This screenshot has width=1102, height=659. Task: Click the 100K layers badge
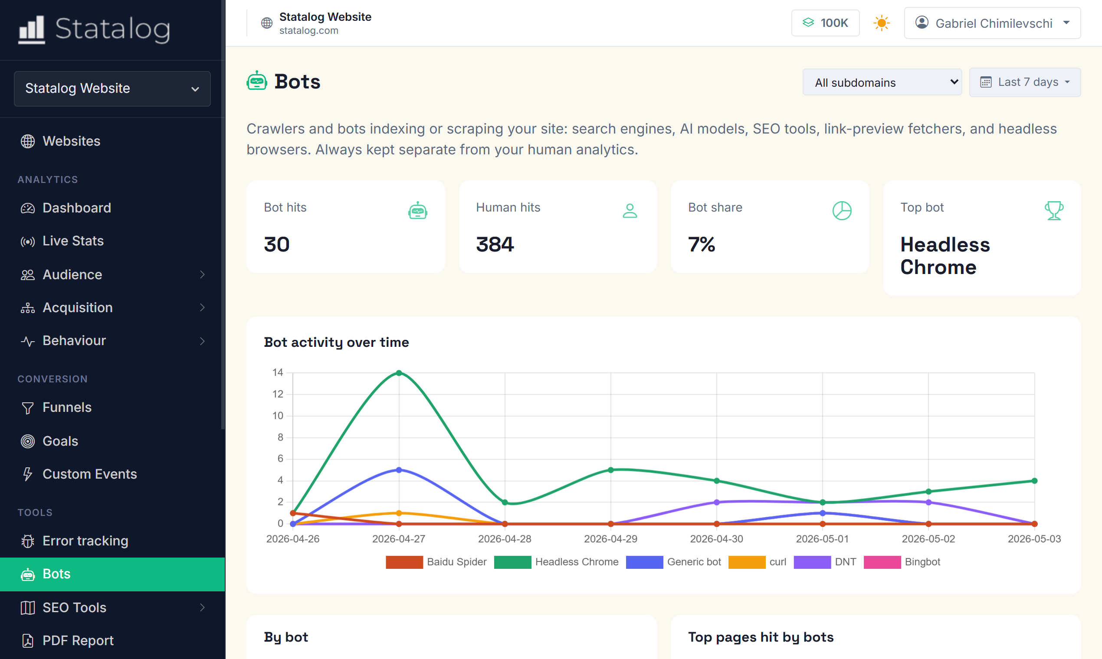click(825, 23)
